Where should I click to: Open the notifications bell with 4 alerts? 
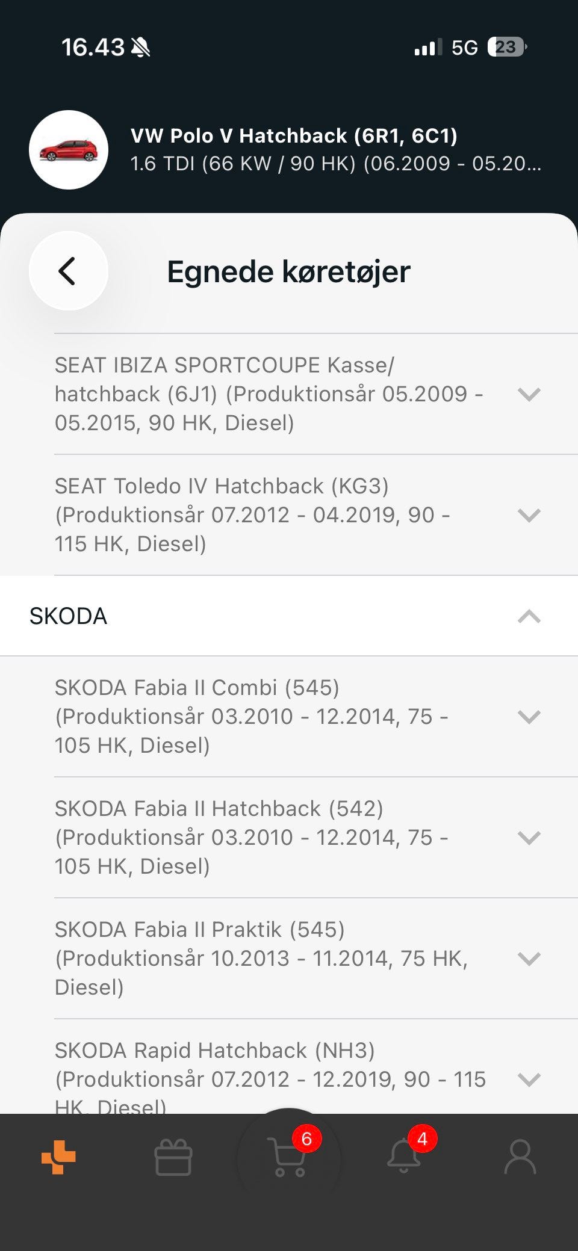(x=404, y=1155)
